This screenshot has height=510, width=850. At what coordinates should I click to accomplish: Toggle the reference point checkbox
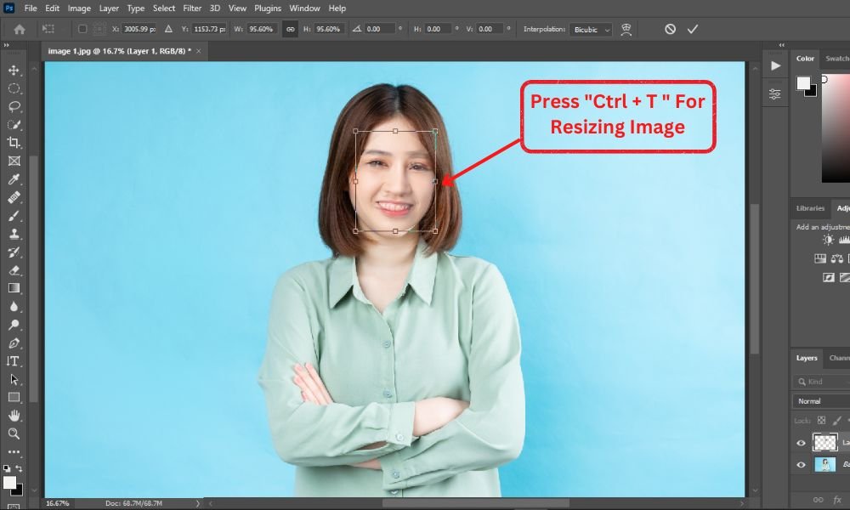[82, 29]
